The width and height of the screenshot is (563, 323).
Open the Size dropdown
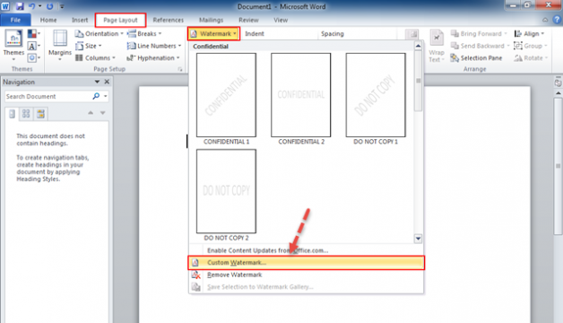[x=89, y=46]
